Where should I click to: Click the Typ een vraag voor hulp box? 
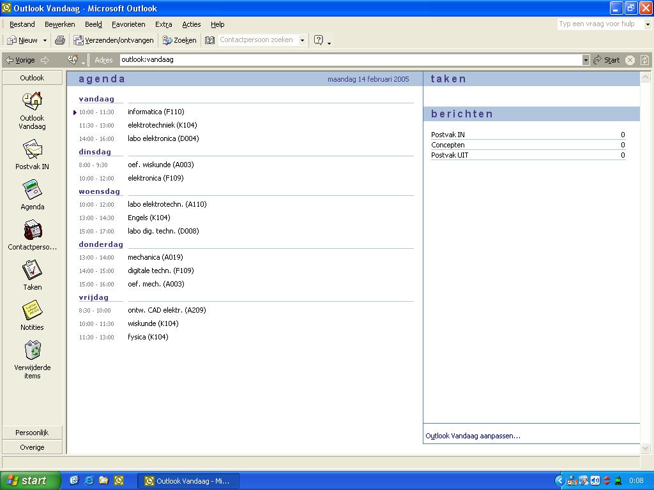[600, 24]
